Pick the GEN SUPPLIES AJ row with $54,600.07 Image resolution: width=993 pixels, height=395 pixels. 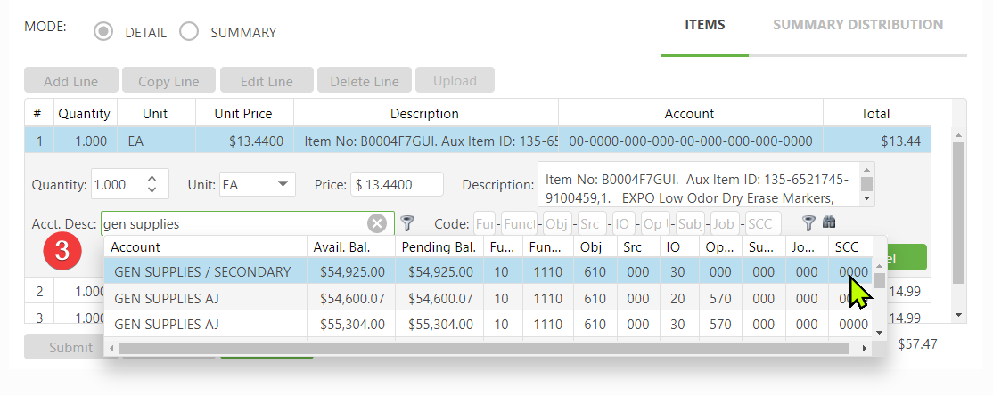tap(167, 298)
